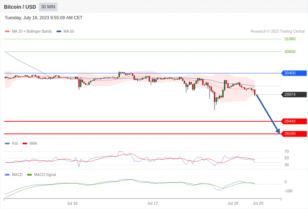Click the Jul 16 date axis label
This screenshot has height=209, width=308.
[72, 203]
